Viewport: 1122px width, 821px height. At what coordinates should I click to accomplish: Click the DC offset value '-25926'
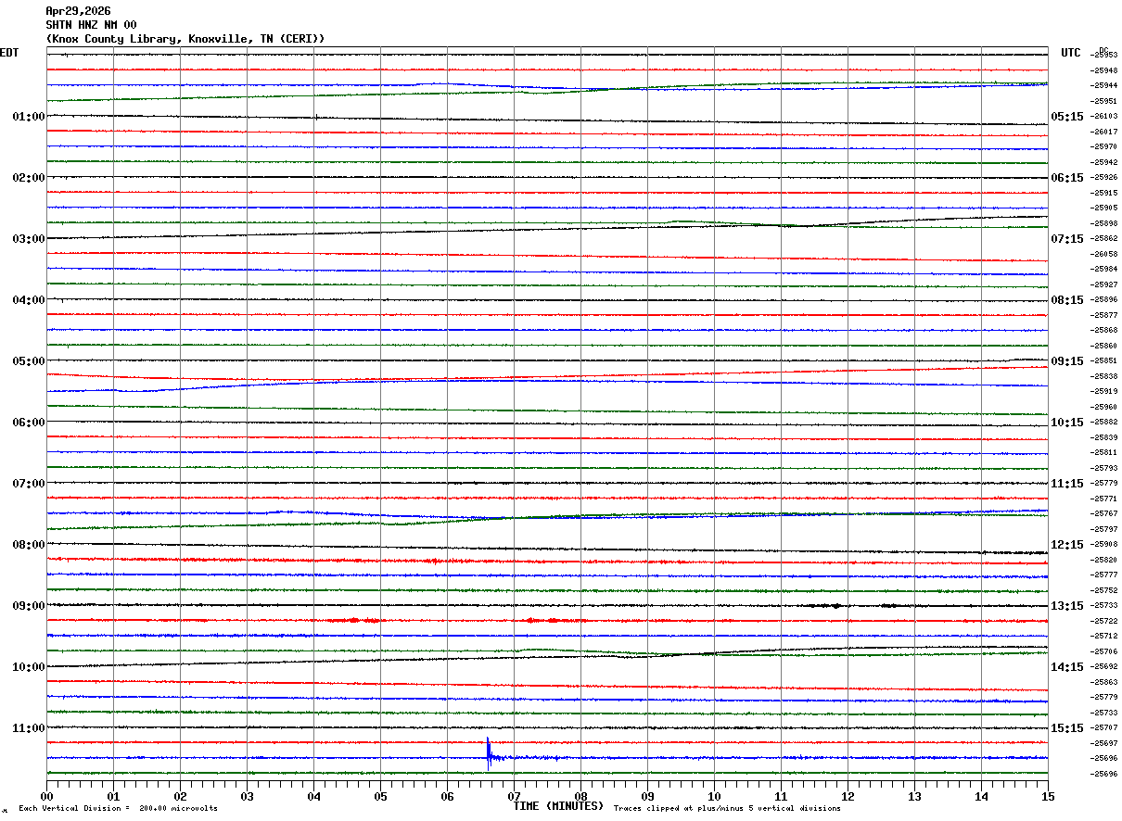[1104, 177]
